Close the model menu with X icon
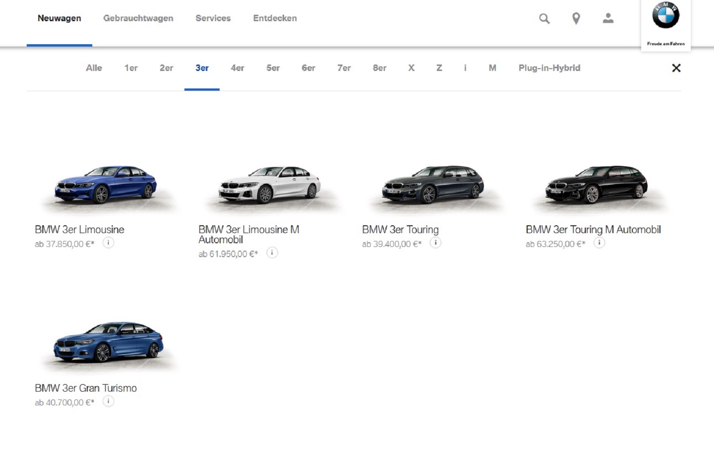Viewport: 714px width, 463px height. (x=676, y=68)
